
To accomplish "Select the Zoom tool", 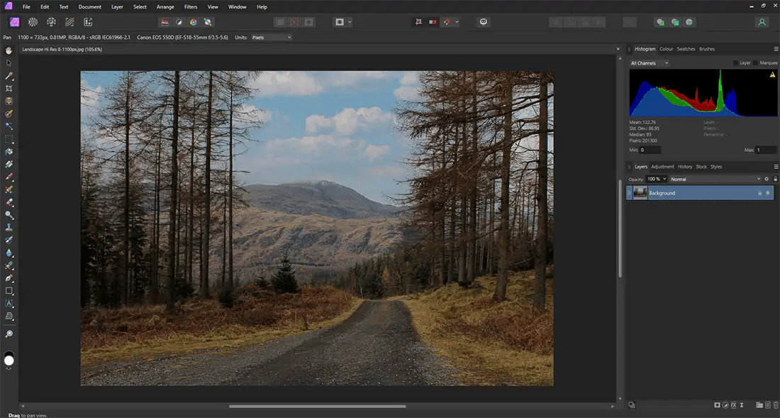I will [x=9, y=334].
